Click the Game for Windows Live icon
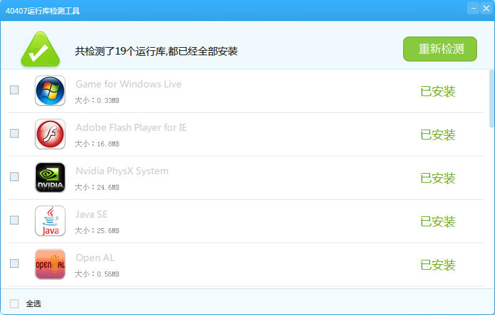 pos(50,91)
